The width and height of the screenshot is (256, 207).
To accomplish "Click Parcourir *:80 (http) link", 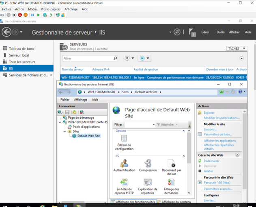I will [217, 183].
